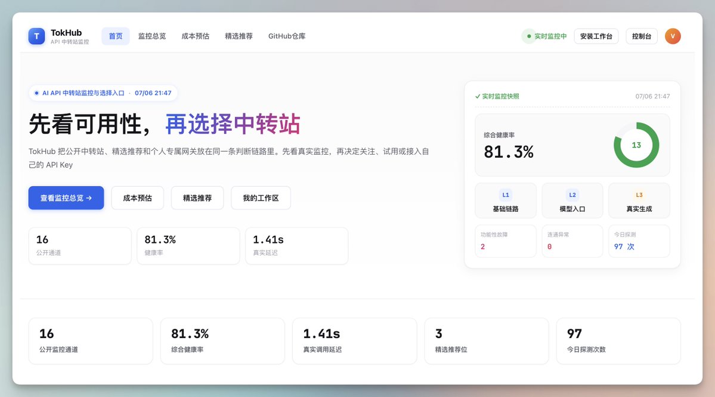Click the 成本预估 button below the headline
715x397 pixels.
[137, 198]
